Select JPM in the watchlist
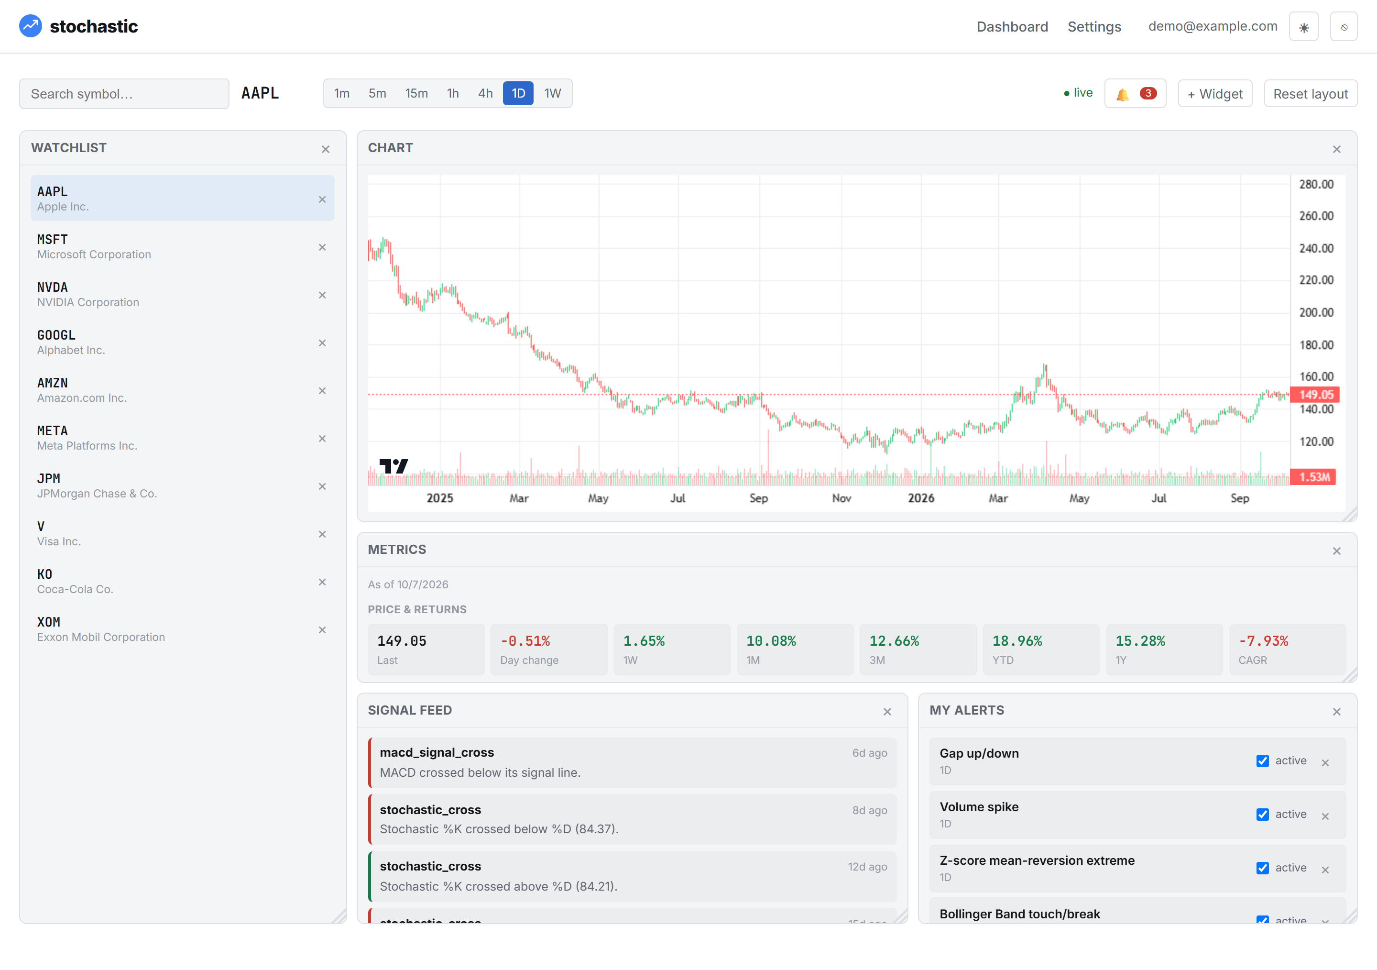 click(x=182, y=486)
